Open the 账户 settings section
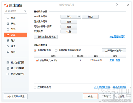Viewport: 133px width, 103px height. coord(15,41)
